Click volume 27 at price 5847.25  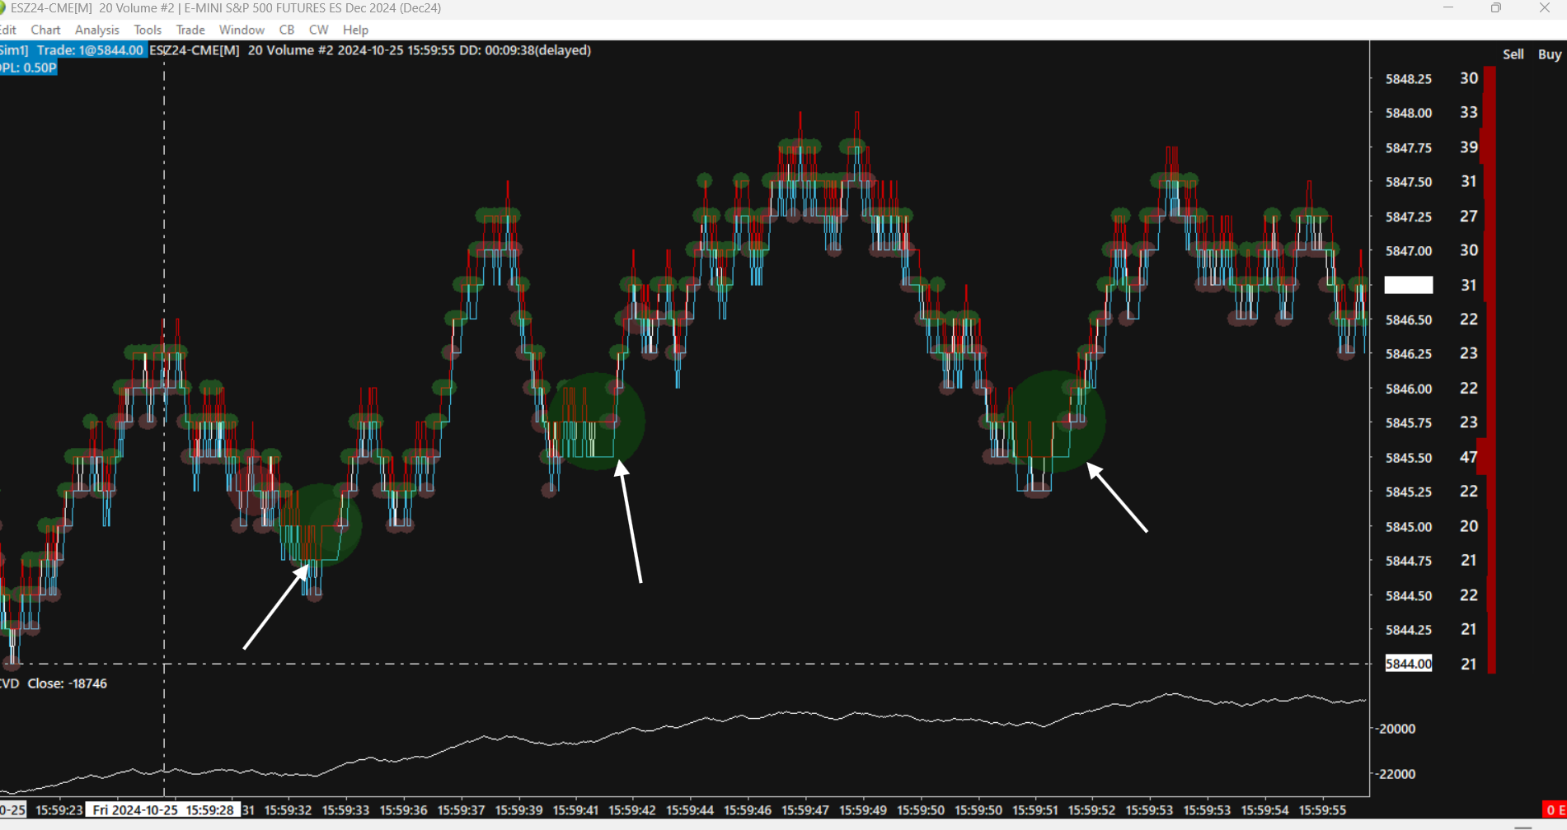[x=1469, y=216]
